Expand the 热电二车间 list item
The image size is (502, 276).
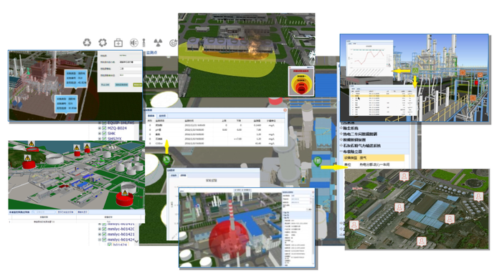click(x=341, y=134)
